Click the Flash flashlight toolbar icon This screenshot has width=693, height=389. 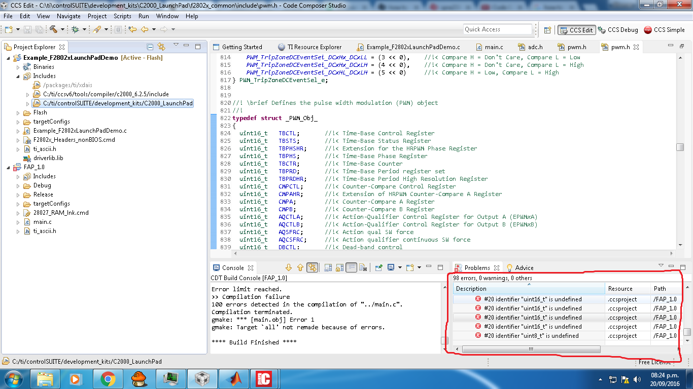[x=96, y=29]
